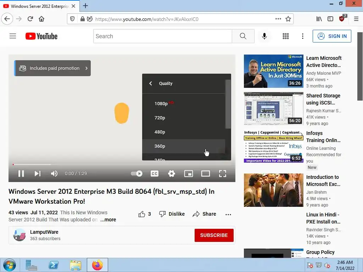Screen dimensions: 363x272
Task: Enable theater mode view
Action: (206, 174)
